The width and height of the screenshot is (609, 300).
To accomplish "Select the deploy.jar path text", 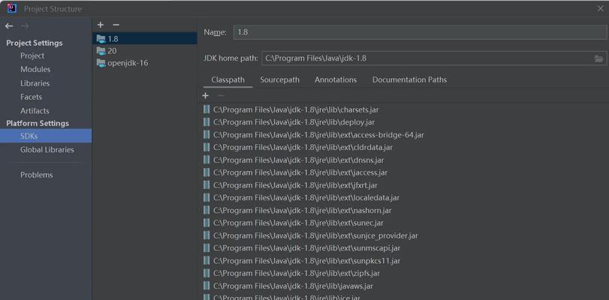I will coord(294,122).
